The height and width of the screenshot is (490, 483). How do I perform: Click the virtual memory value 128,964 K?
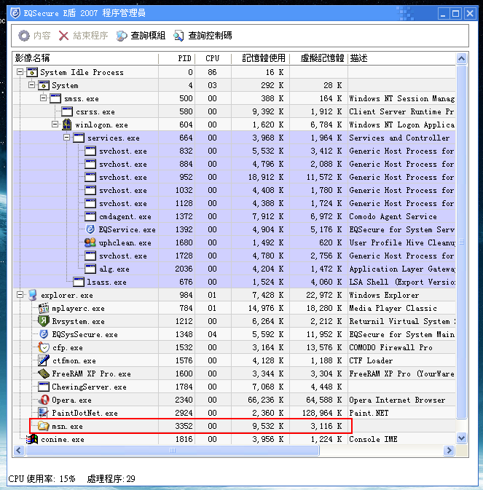coord(322,413)
